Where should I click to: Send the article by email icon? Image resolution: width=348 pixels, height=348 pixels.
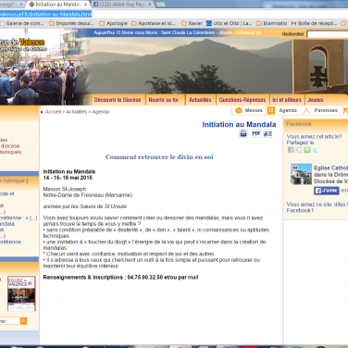(x=267, y=133)
